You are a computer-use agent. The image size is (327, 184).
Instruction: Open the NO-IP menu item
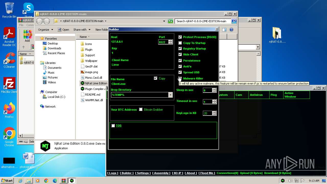(x=178, y=173)
